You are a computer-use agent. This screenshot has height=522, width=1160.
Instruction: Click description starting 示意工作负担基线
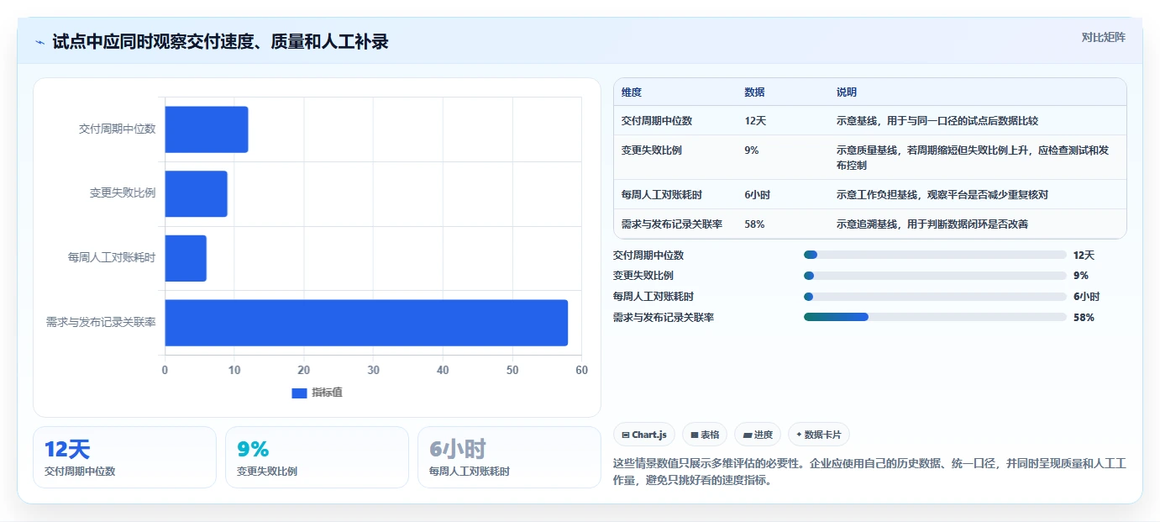tap(942, 195)
